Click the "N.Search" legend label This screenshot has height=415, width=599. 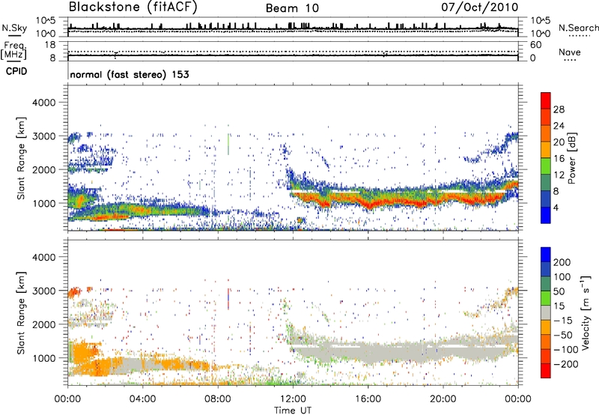pyautogui.click(x=579, y=28)
